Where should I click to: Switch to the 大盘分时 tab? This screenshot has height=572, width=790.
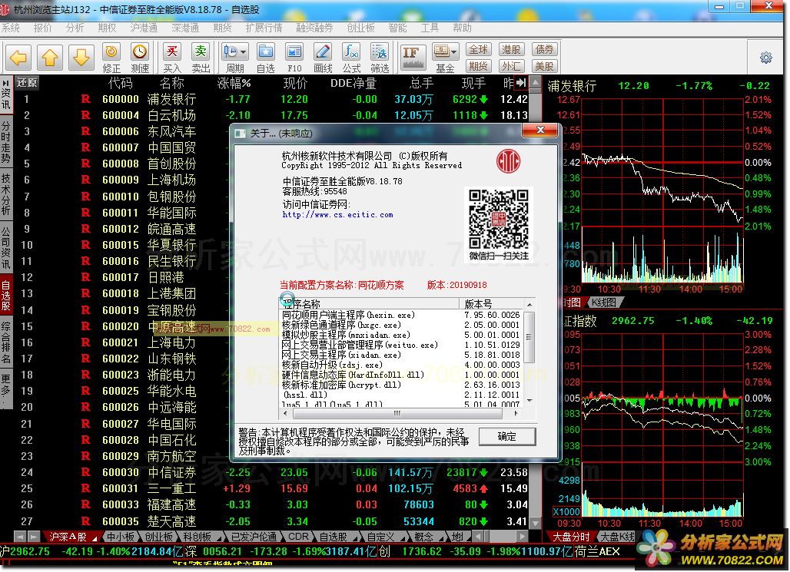(x=571, y=537)
